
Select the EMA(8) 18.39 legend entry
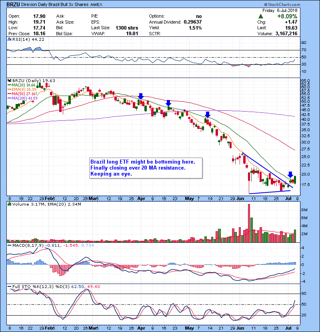pos(22,90)
